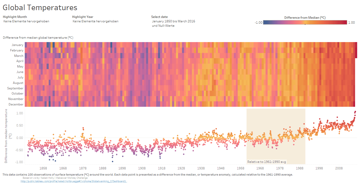The height and width of the screenshot is (186, 359).
Task: Open the Select date range filter
Action: click(173, 23)
